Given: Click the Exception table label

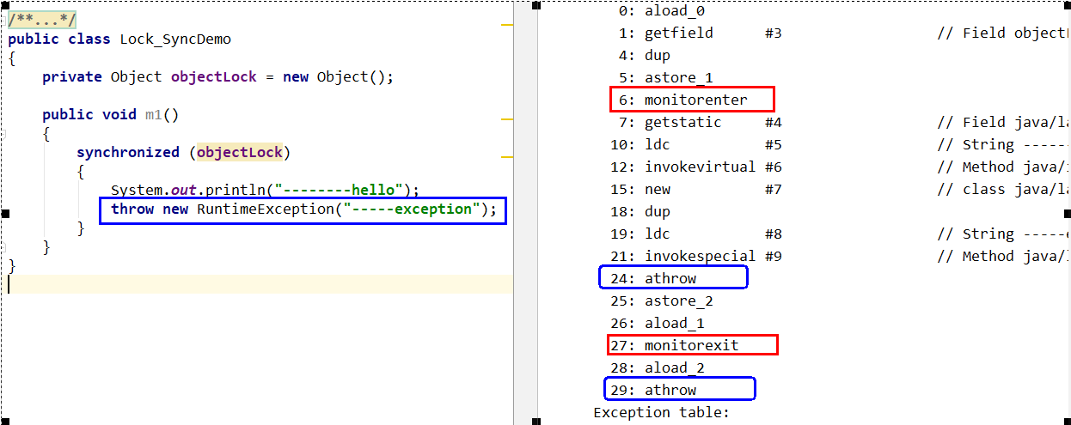Looking at the screenshot, I should coord(661,412).
